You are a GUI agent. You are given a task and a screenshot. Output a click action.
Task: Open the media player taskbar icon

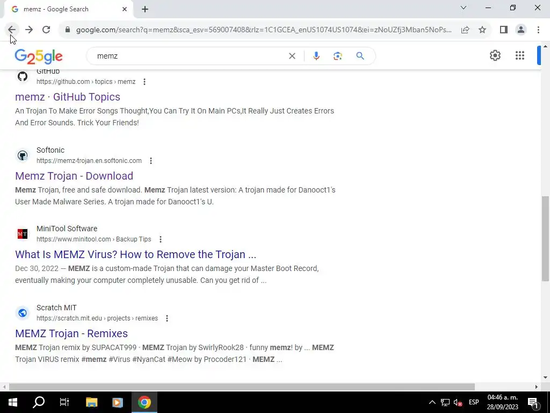tap(118, 402)
